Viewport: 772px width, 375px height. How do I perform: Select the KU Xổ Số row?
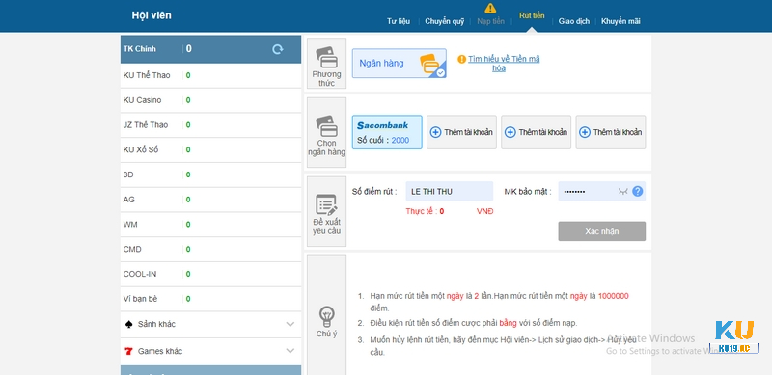[210, 150]
